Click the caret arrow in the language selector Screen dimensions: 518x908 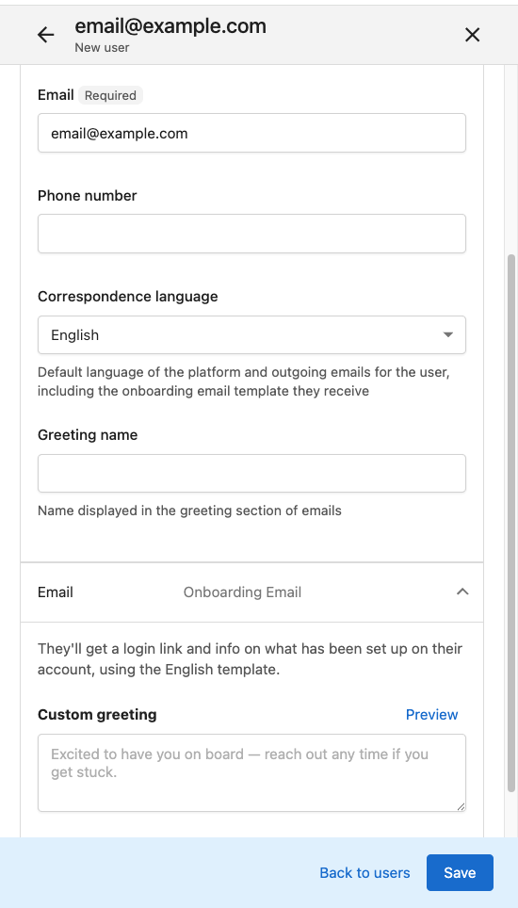coord(447,334)
